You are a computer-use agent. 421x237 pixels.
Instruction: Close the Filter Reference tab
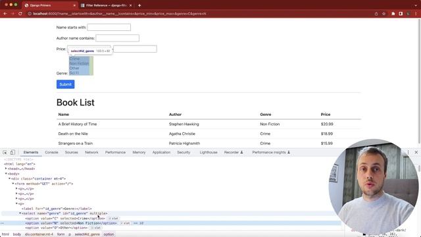click(130, 5)
